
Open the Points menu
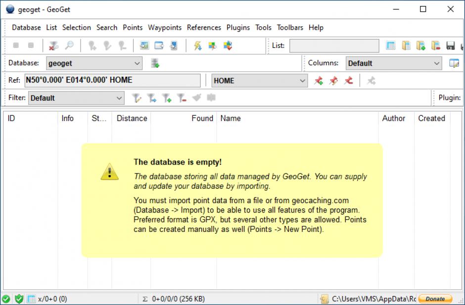coord(133,28)
